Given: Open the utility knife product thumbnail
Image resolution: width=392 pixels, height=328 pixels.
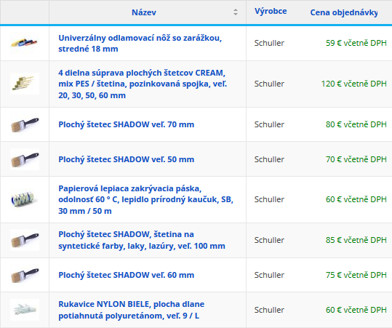Looking at the screenshot, I should (x=25, y=43).
